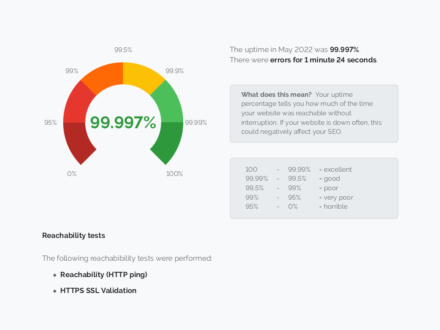Click the 'Reachability tests' heading
Viewport: 440px width, 330px height.
pos(74,235)
